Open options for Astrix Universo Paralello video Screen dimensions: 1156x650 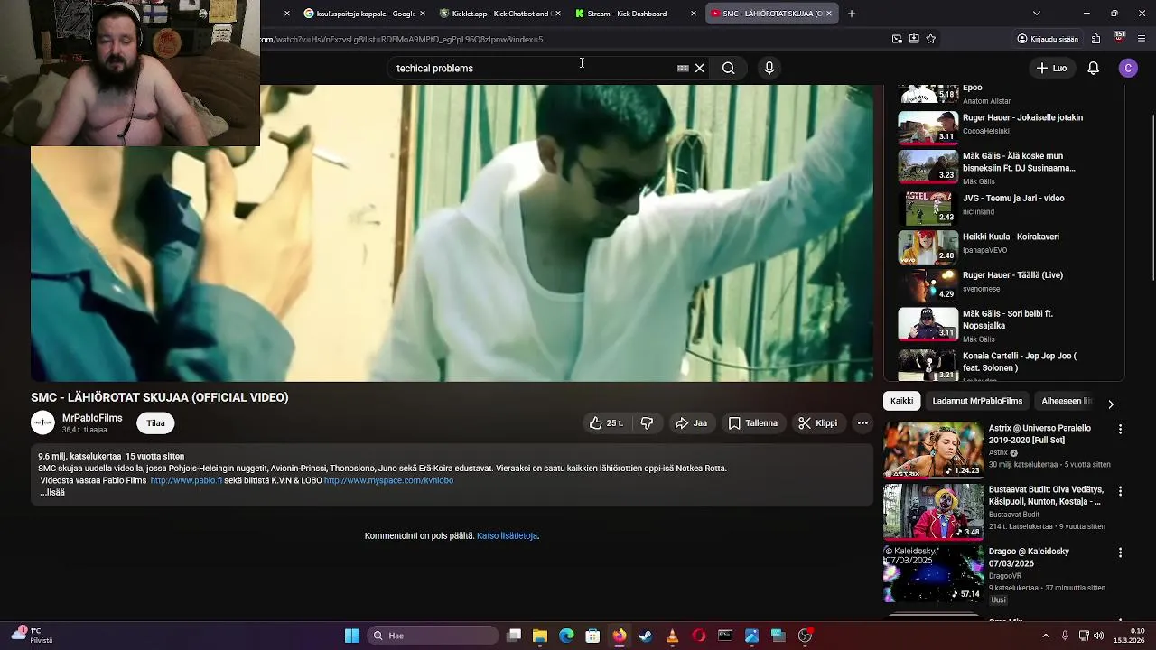[x=1120, y=430]
